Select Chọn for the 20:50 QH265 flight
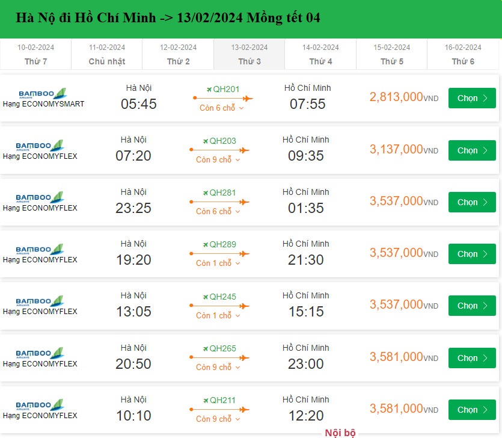Image resolution: width=502 pixels, height=438 pixels. pyautogui.click(x=472, y=358)
